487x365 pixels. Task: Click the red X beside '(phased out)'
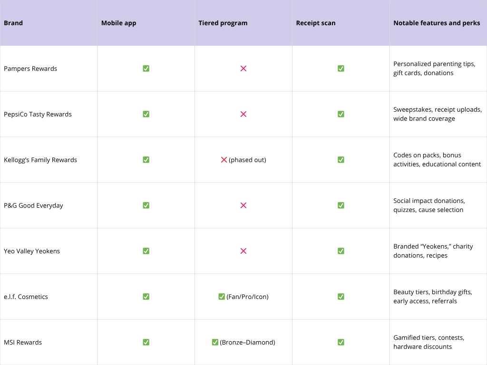click(x=224, y=160)
